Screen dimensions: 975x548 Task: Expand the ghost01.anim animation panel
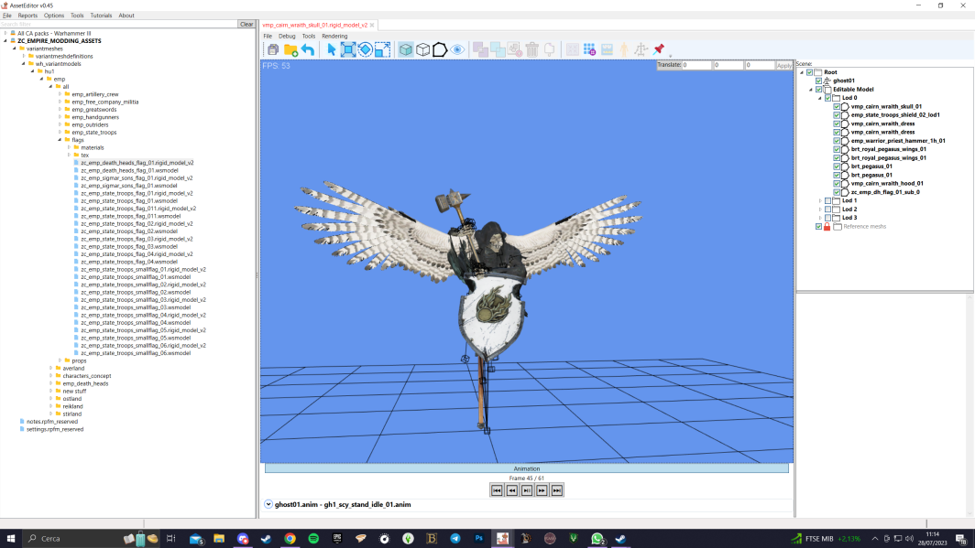tap(268, 505)
